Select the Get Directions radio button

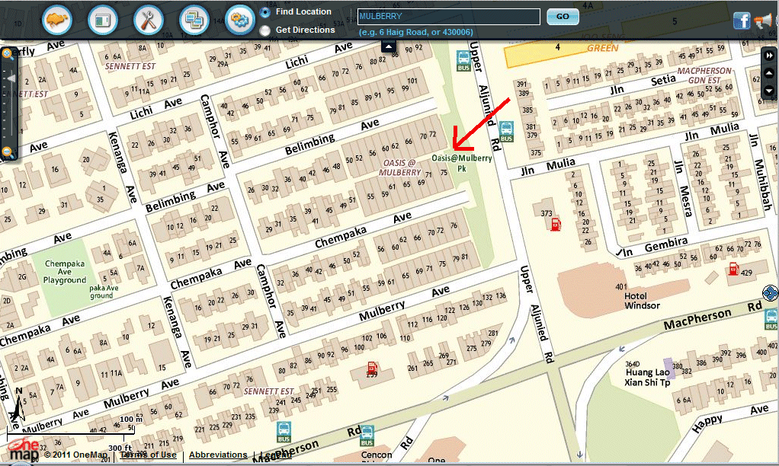[265, 30]
